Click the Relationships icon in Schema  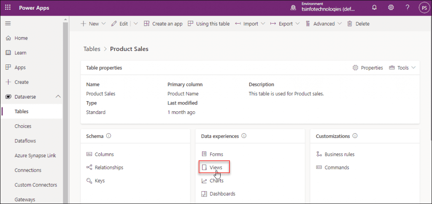89,167
